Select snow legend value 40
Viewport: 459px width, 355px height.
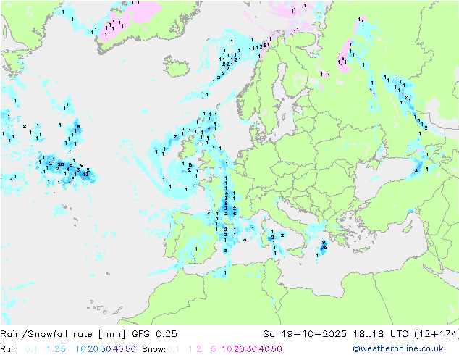264,349
